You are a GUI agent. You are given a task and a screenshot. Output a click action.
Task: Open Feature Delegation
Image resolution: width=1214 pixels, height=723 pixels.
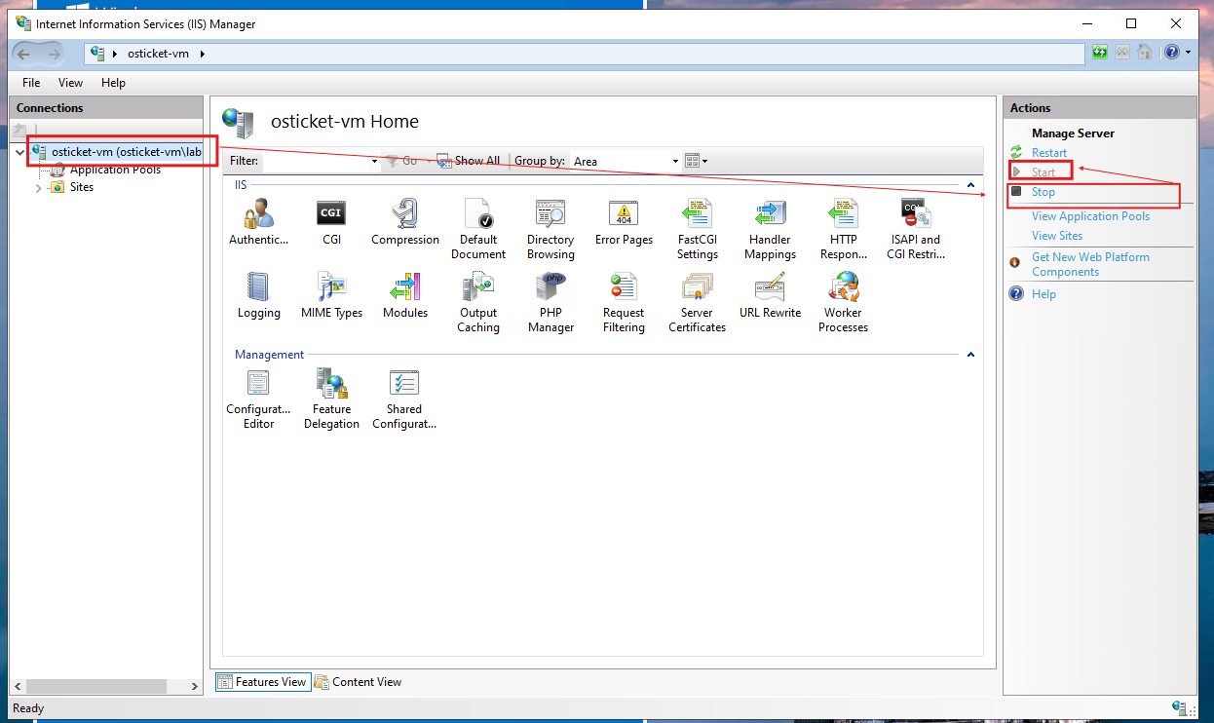click(x=331, y=400)
